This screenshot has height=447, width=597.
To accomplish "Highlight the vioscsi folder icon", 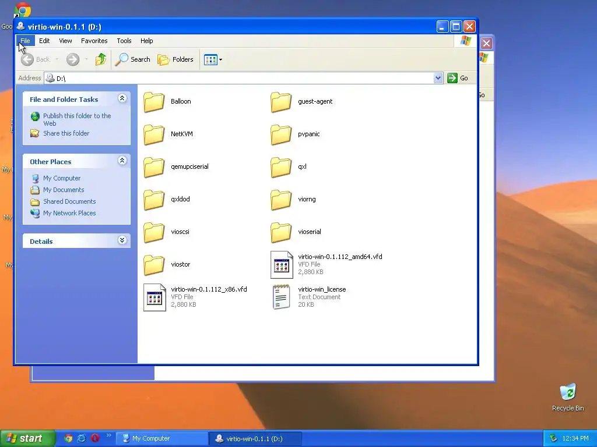I will pos(154,232).
